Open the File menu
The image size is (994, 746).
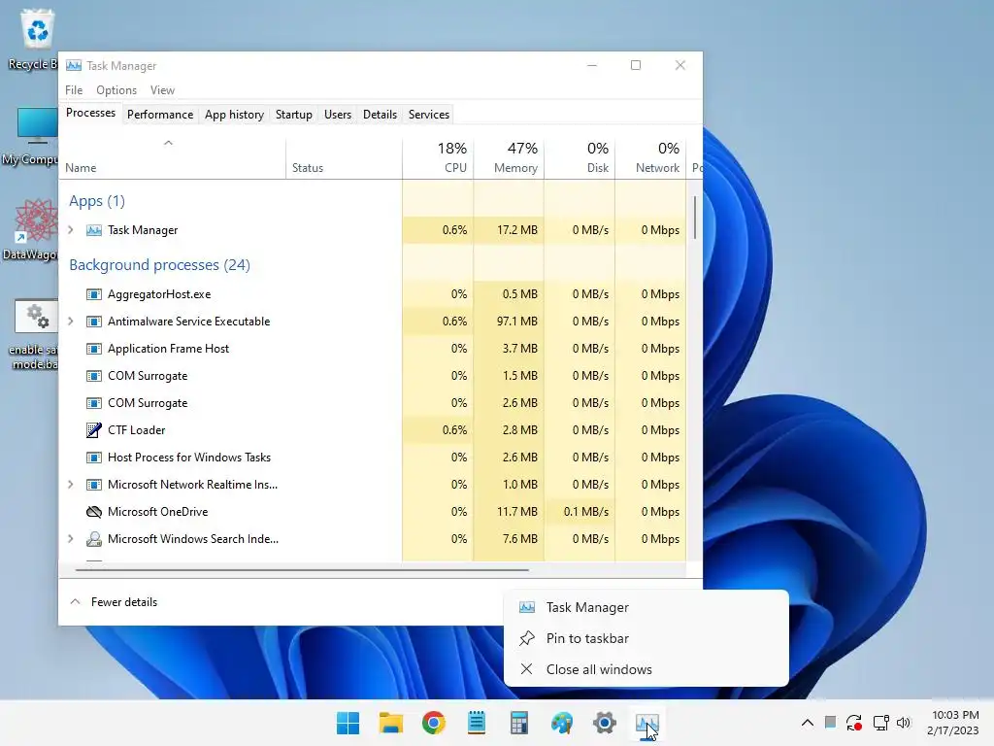pyautogui.click(x=74, y=90)
